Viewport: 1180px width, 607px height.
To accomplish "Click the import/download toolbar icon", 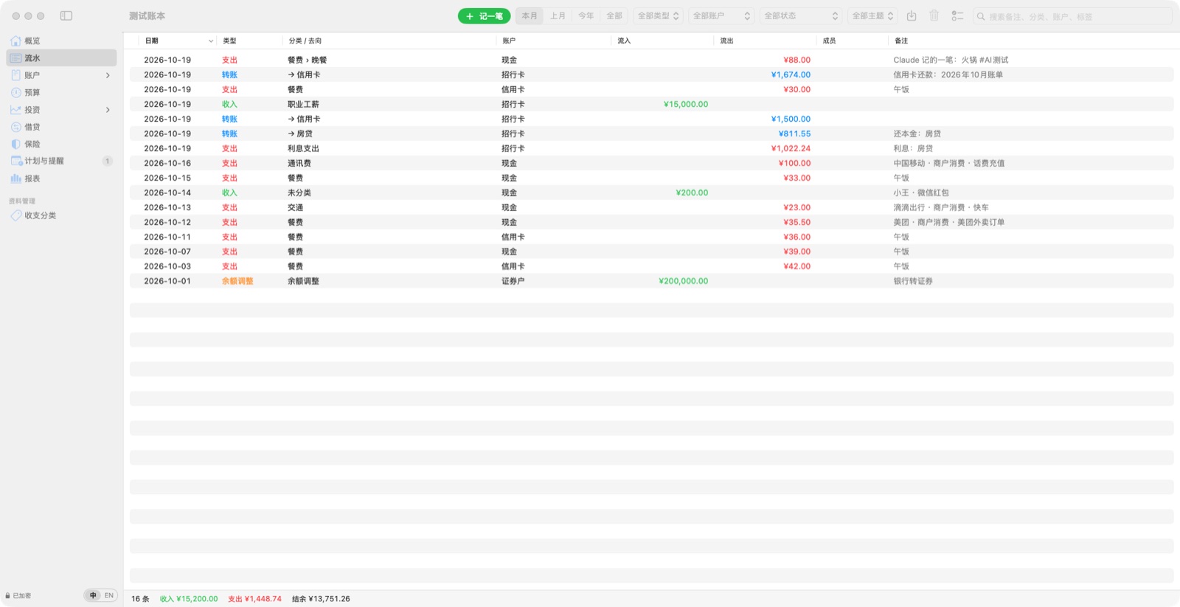I will coord(912,15).
